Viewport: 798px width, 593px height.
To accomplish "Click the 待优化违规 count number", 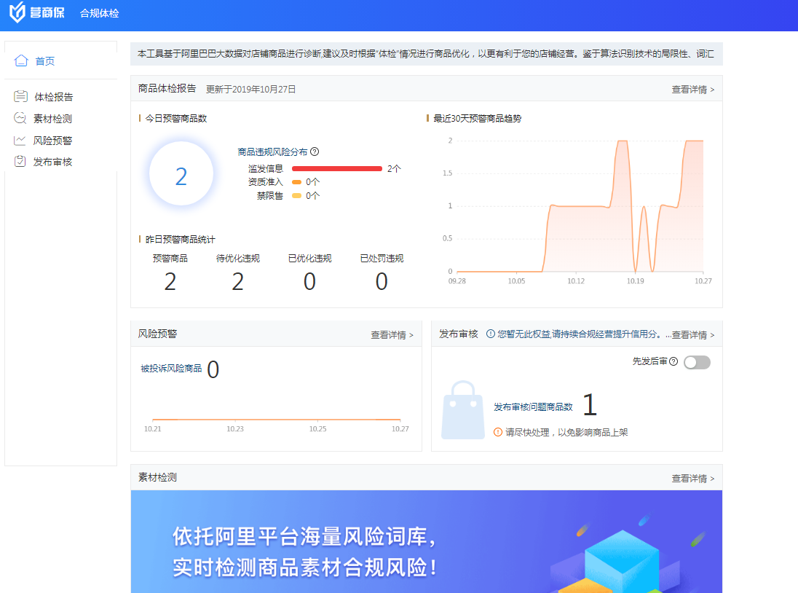I will tap(237, 282).
